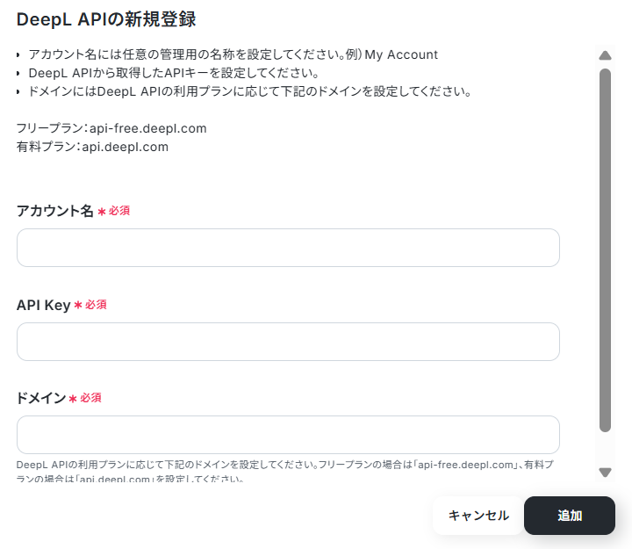Click the キャンセル button
632x549 pixels.
pyautogui.click(x=478, y=516)
